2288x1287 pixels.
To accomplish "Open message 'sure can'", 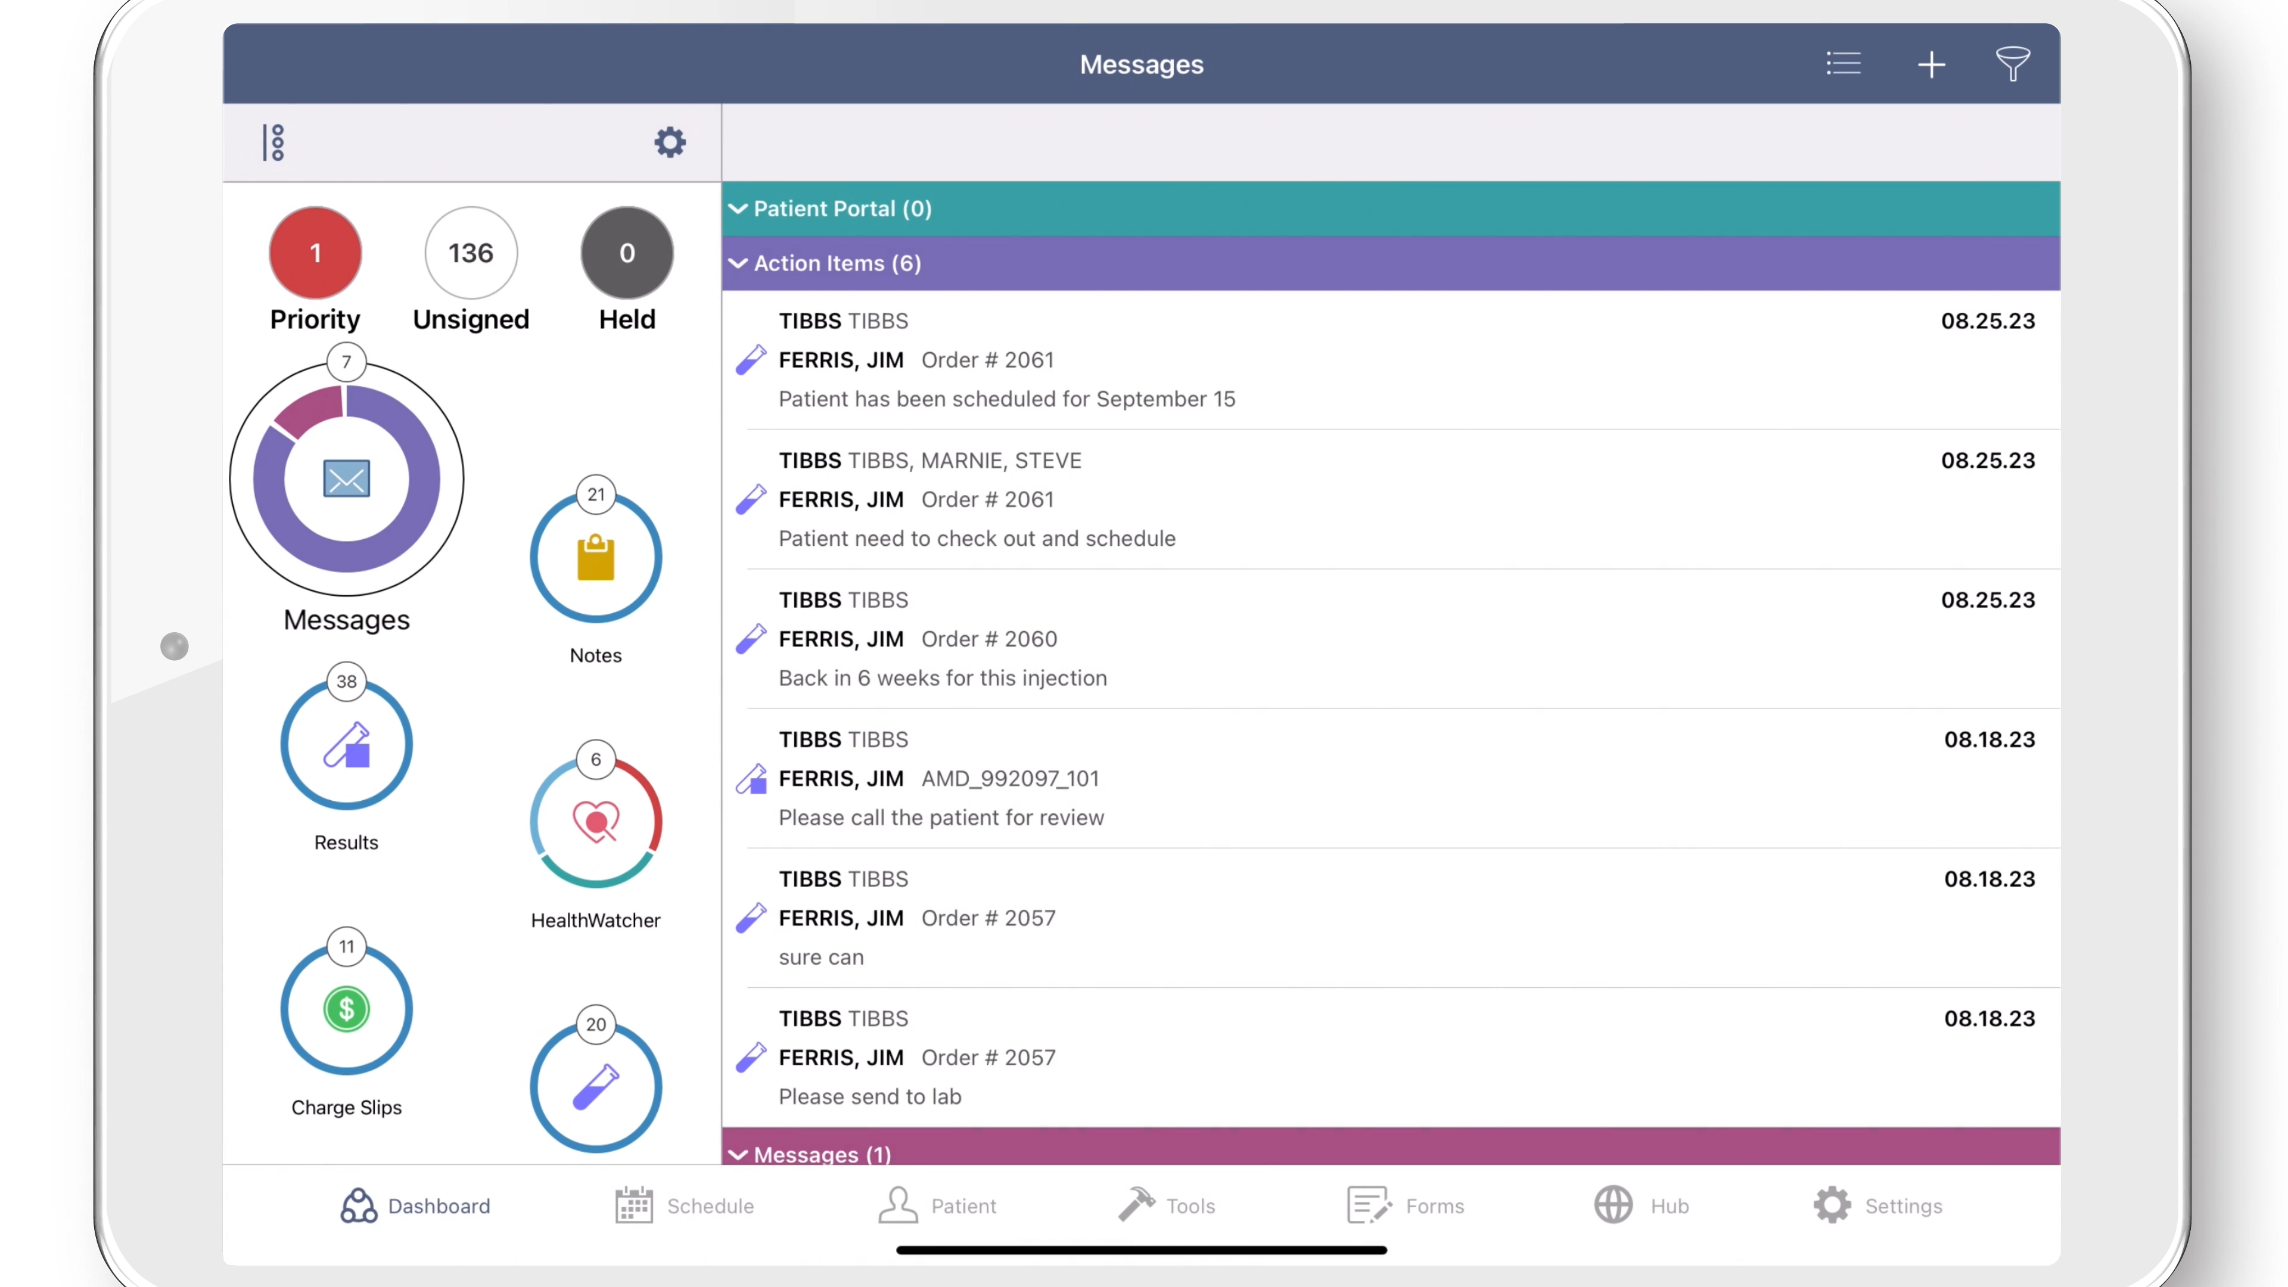I will pos(1391,918).
